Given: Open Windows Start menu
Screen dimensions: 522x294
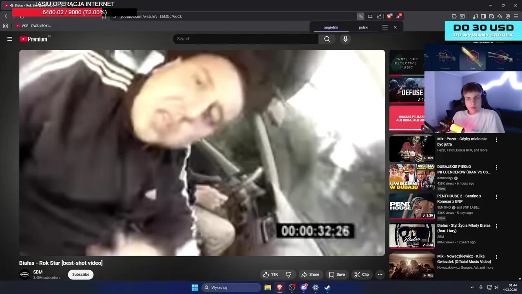Looking at the screenshot, I should 195,287.
